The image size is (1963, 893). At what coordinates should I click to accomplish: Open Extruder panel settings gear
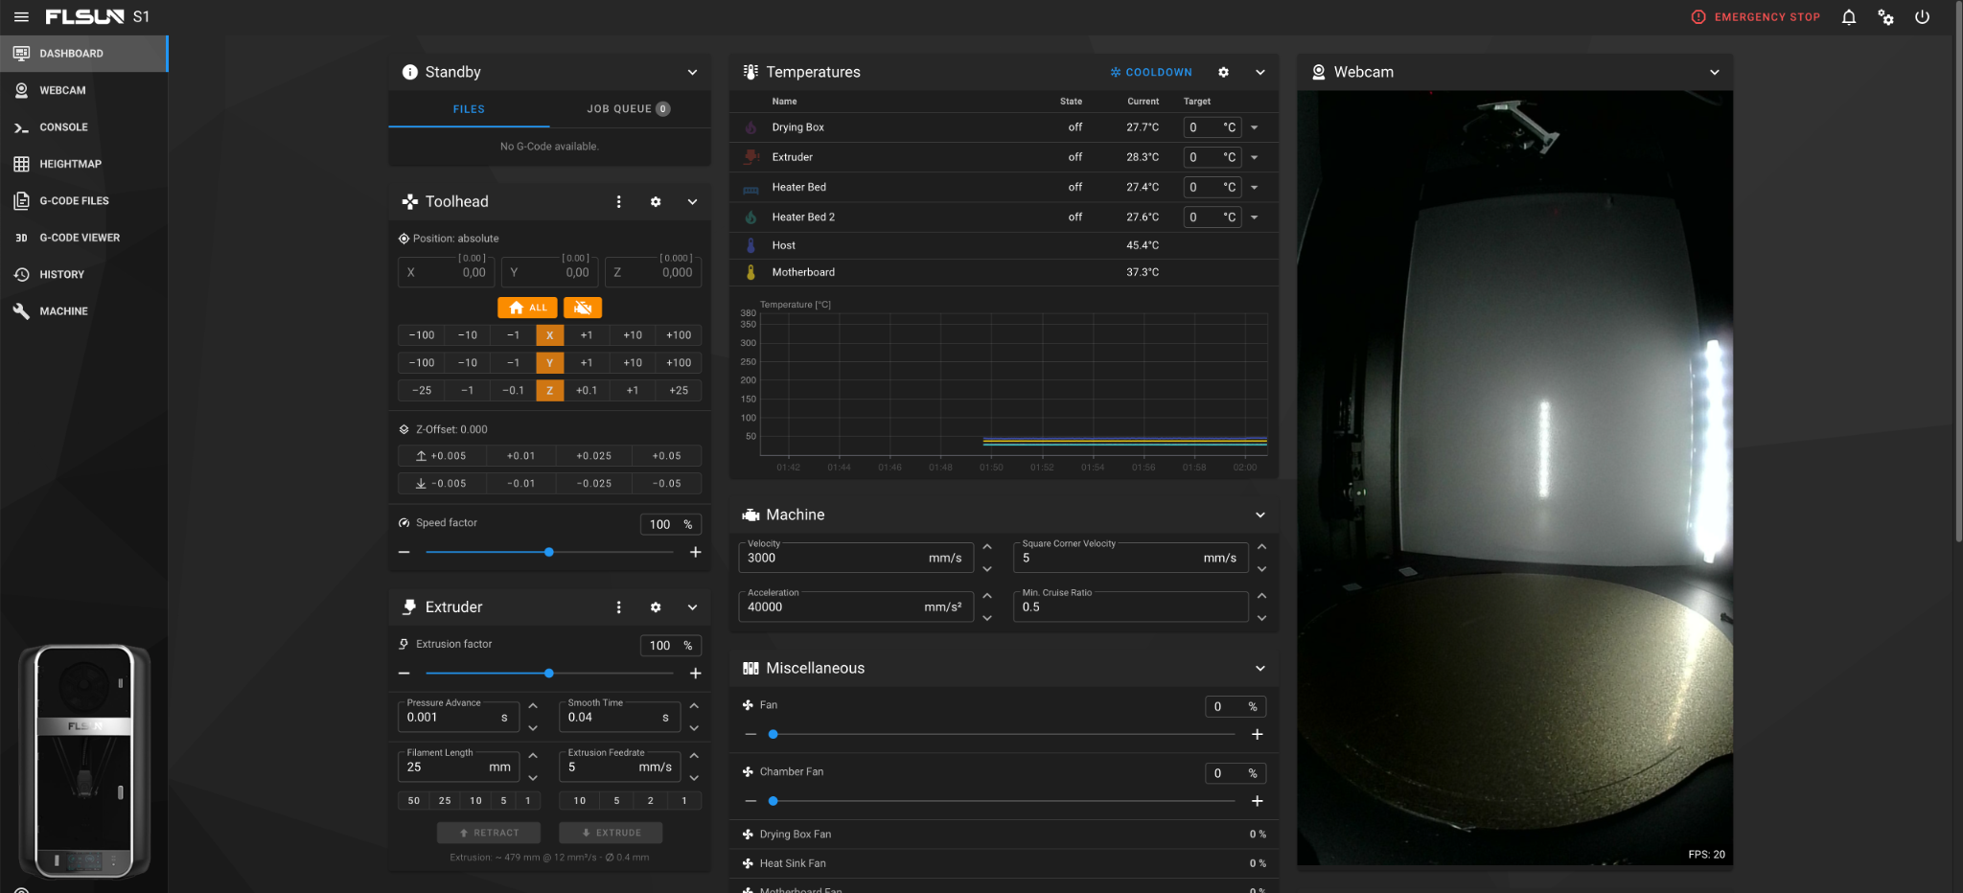coord(656,607)
